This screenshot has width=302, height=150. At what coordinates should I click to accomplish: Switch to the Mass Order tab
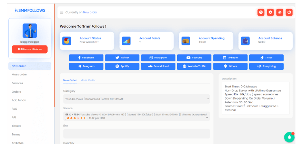pyautogui.click(x=88, y=80)
